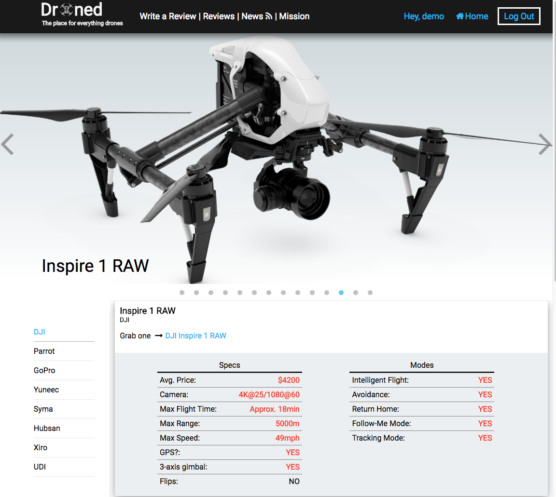
Task: Click the Inspire 1 RAW card title
Action: 148,310
